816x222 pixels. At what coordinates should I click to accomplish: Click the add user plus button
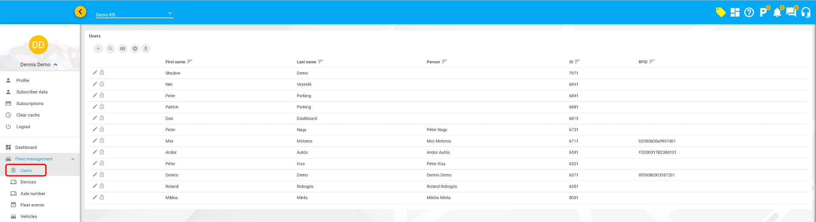pyautogui.click(x=98, y=49)
